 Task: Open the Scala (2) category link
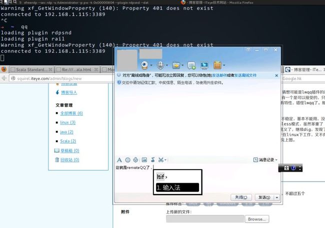(68, 141)
